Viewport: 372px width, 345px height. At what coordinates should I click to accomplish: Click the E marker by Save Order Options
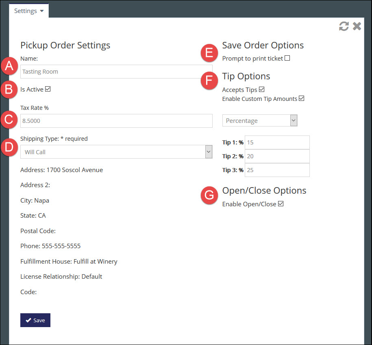click(209, 53)
